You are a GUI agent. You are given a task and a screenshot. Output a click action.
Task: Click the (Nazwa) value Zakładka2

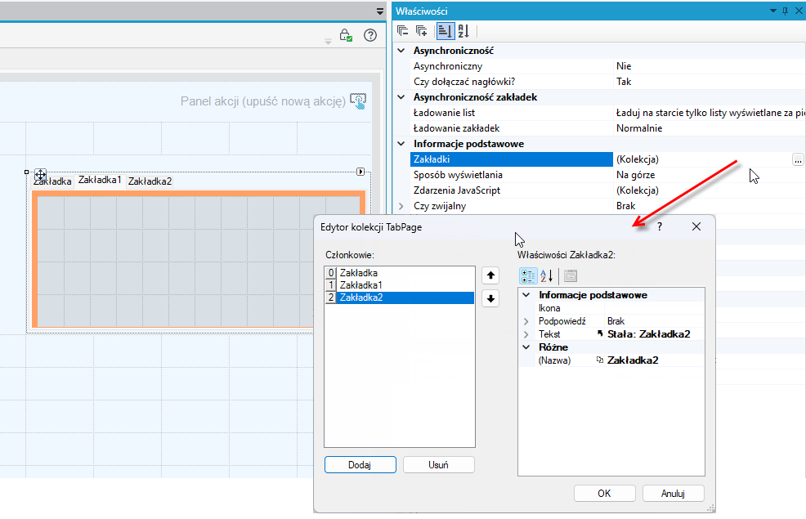[x=633, y=360]
